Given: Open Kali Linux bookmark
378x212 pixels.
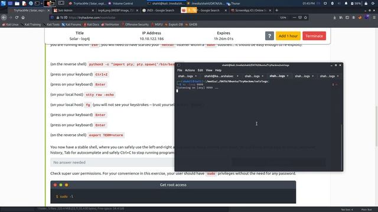Looking at the screenshot, I should tap(11, 25).
